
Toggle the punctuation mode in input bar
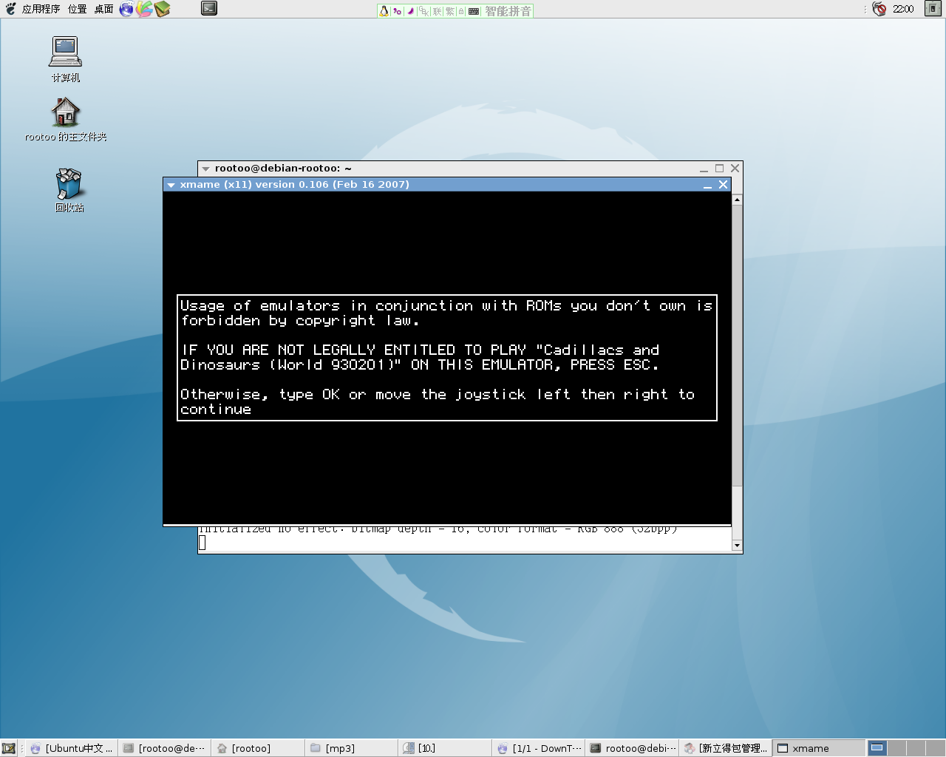397,11
